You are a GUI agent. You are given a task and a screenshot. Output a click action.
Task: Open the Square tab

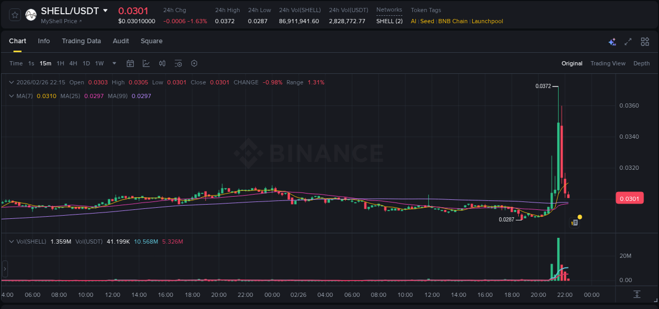coord(151,41)
